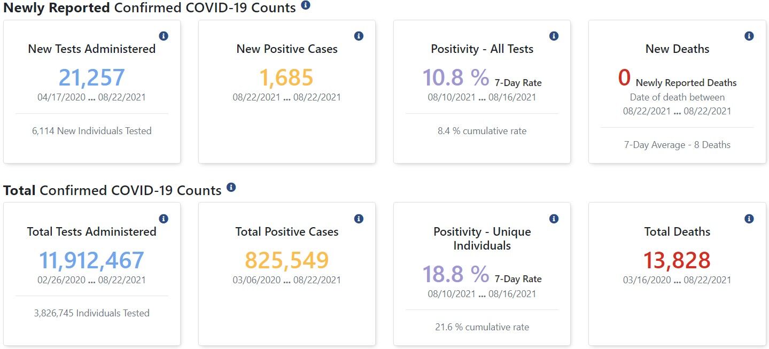The image size is (769, 349).
Task: Select the 1,685 new positive cases value
Action: (286, 78)
